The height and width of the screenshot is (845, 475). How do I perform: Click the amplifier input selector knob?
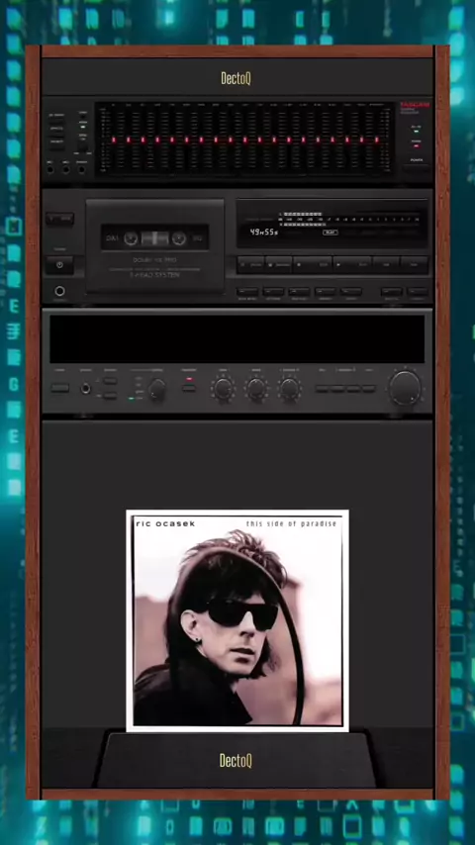[x=157, y=389]
